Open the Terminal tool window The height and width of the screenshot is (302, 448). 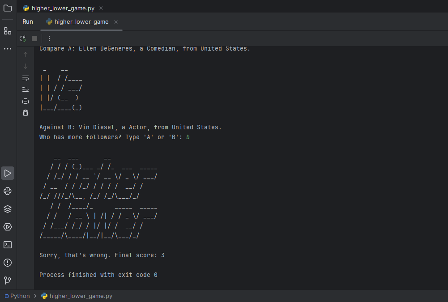8,245
